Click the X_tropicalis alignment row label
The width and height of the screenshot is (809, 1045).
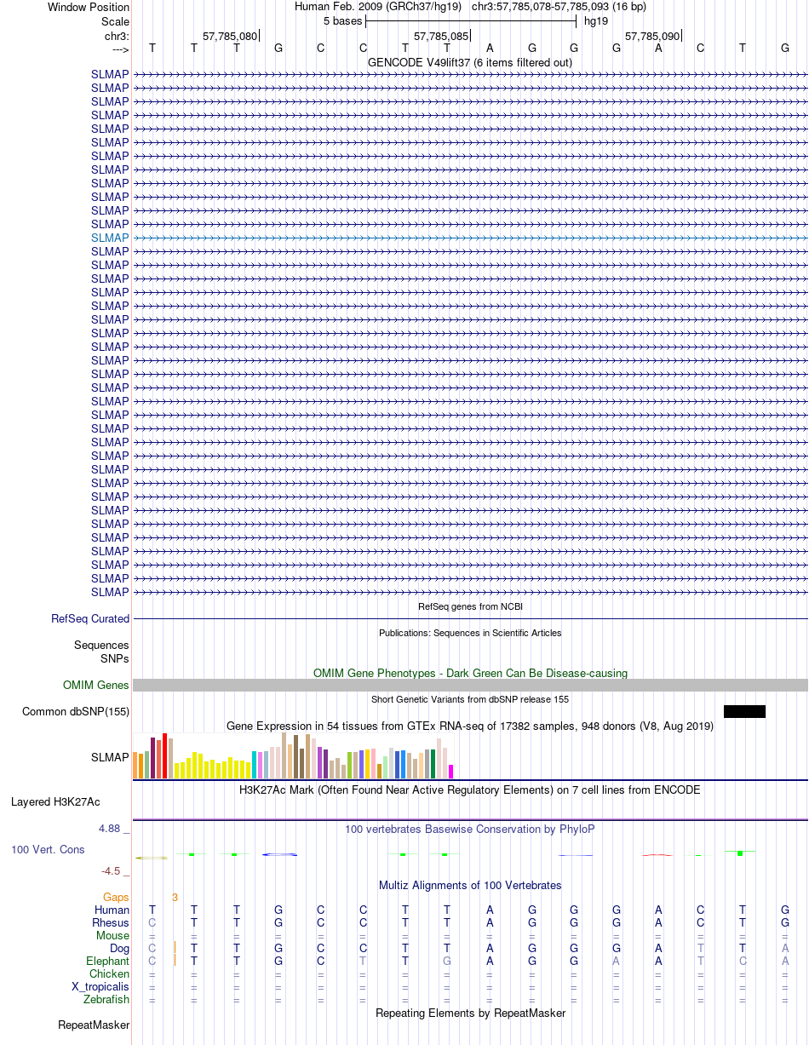click(x=100, y=986)
